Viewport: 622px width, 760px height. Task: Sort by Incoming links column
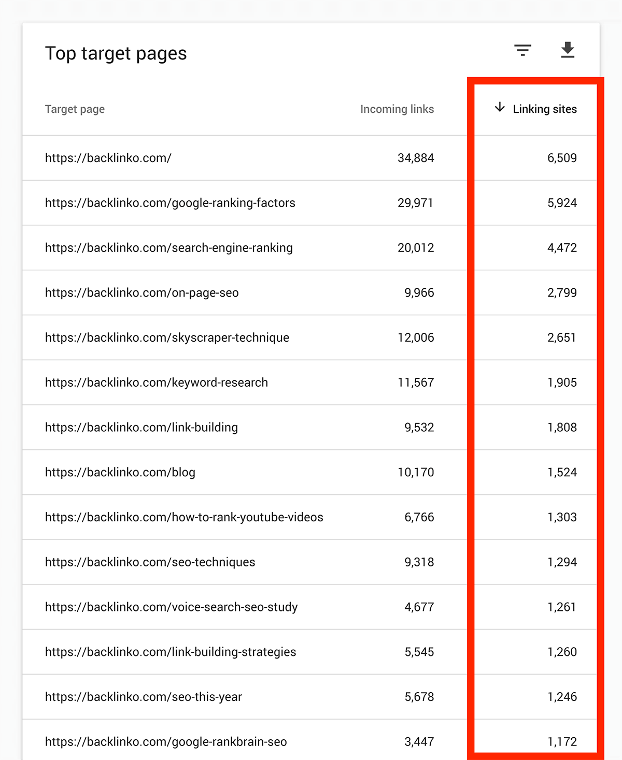(x=397, y=109)
